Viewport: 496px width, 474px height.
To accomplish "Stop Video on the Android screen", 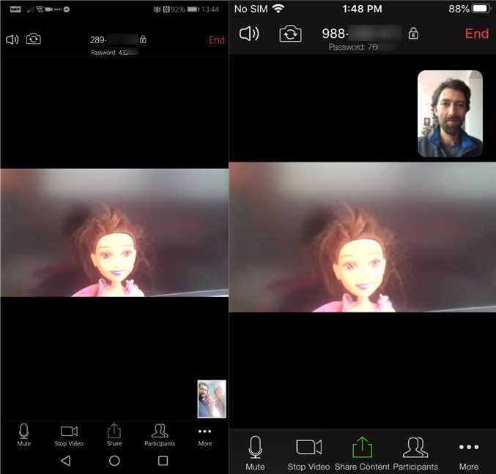I will (x=69, y=436).
